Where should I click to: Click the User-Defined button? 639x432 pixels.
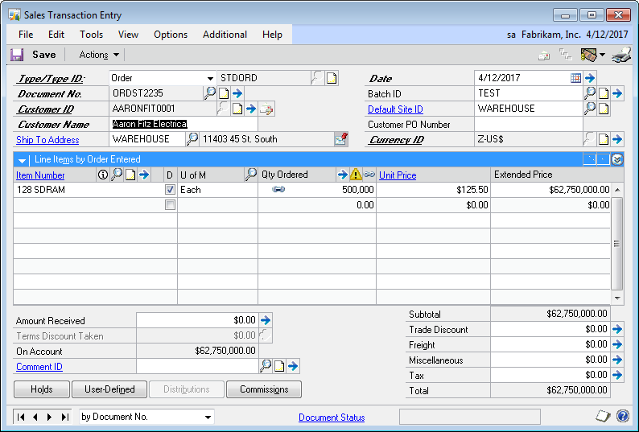(109, 389)
